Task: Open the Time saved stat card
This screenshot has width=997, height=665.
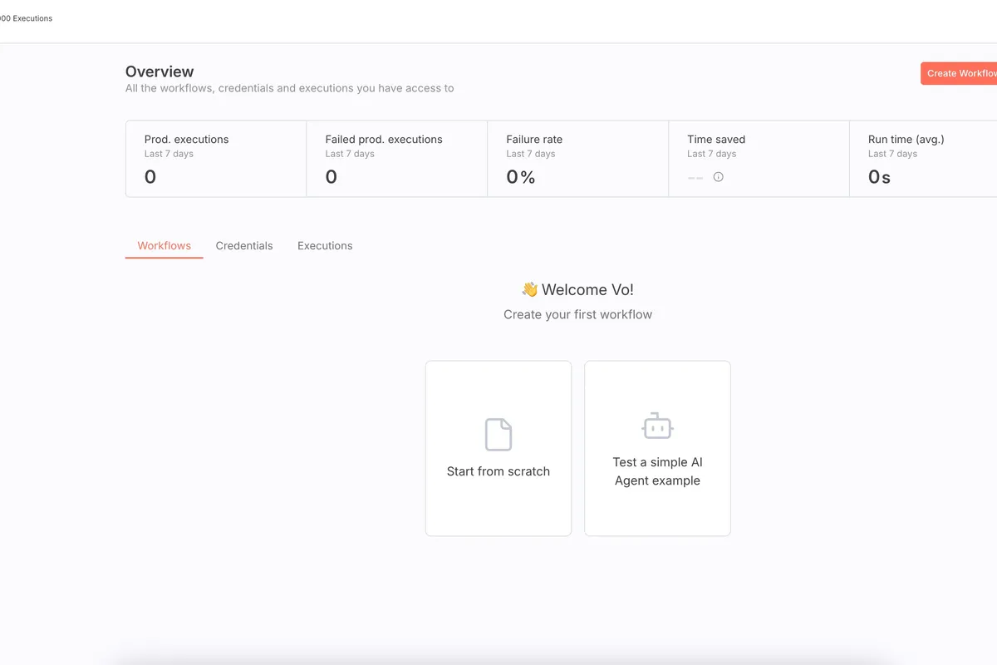Action: point(759,159)
